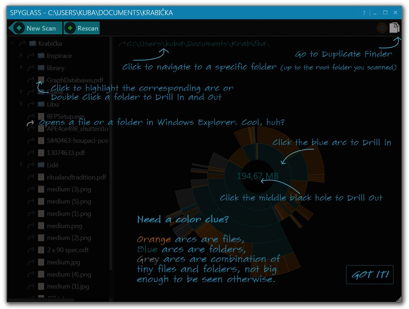This screenshot has height=309, width=409.
Task: Click the highlighted Explorer arrow beside APE4ce498_shuttersto
Action: click(x=30, y=123)
